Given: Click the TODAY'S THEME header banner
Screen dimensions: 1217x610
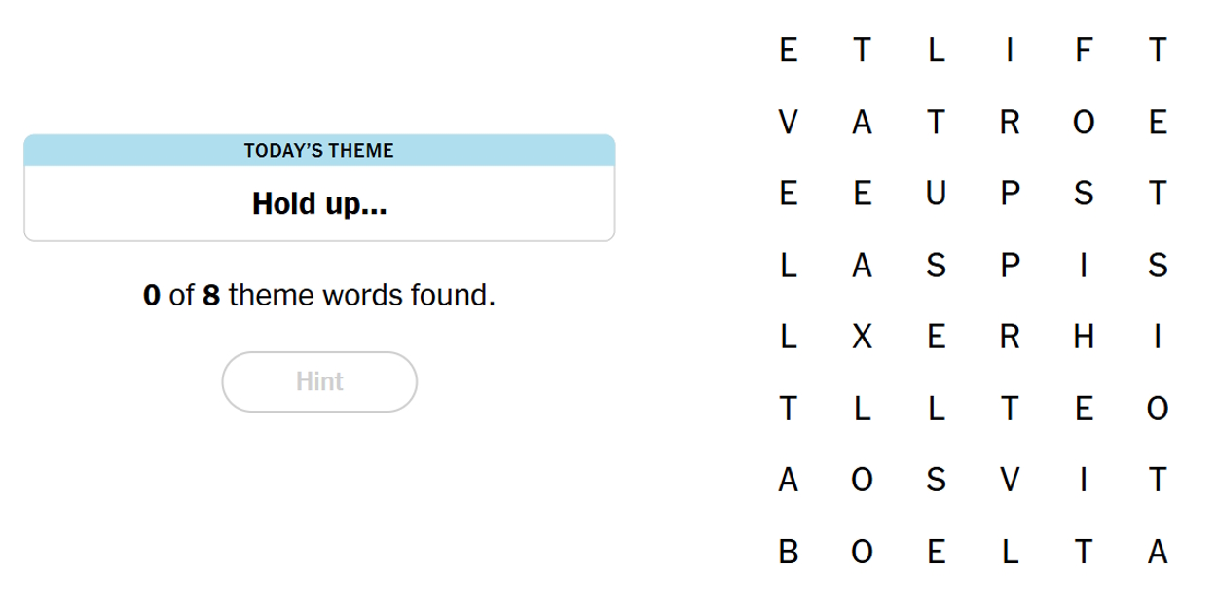Looking at the screenshot, I should point(318,151).
